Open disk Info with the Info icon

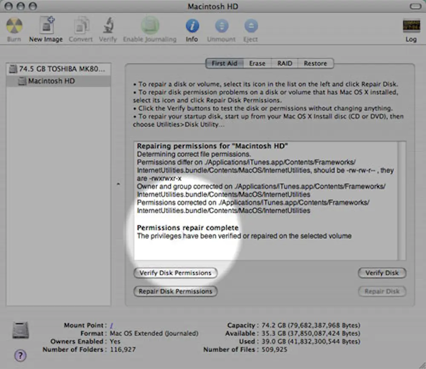point(192,26)
